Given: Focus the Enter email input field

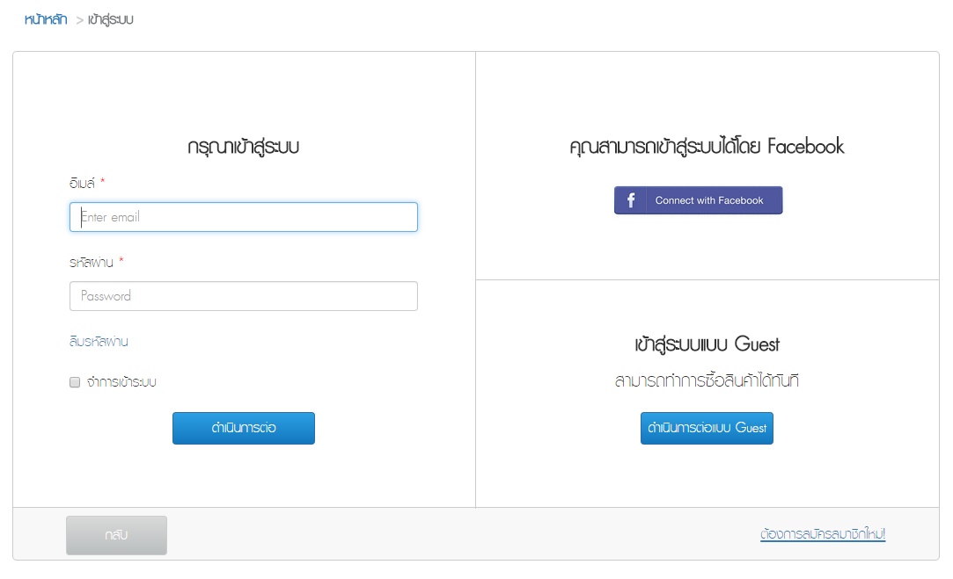Looking at the screenshot, I should (243, 217).
